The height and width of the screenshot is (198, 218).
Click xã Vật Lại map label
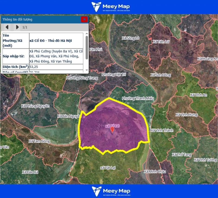(x=108, y=168)
